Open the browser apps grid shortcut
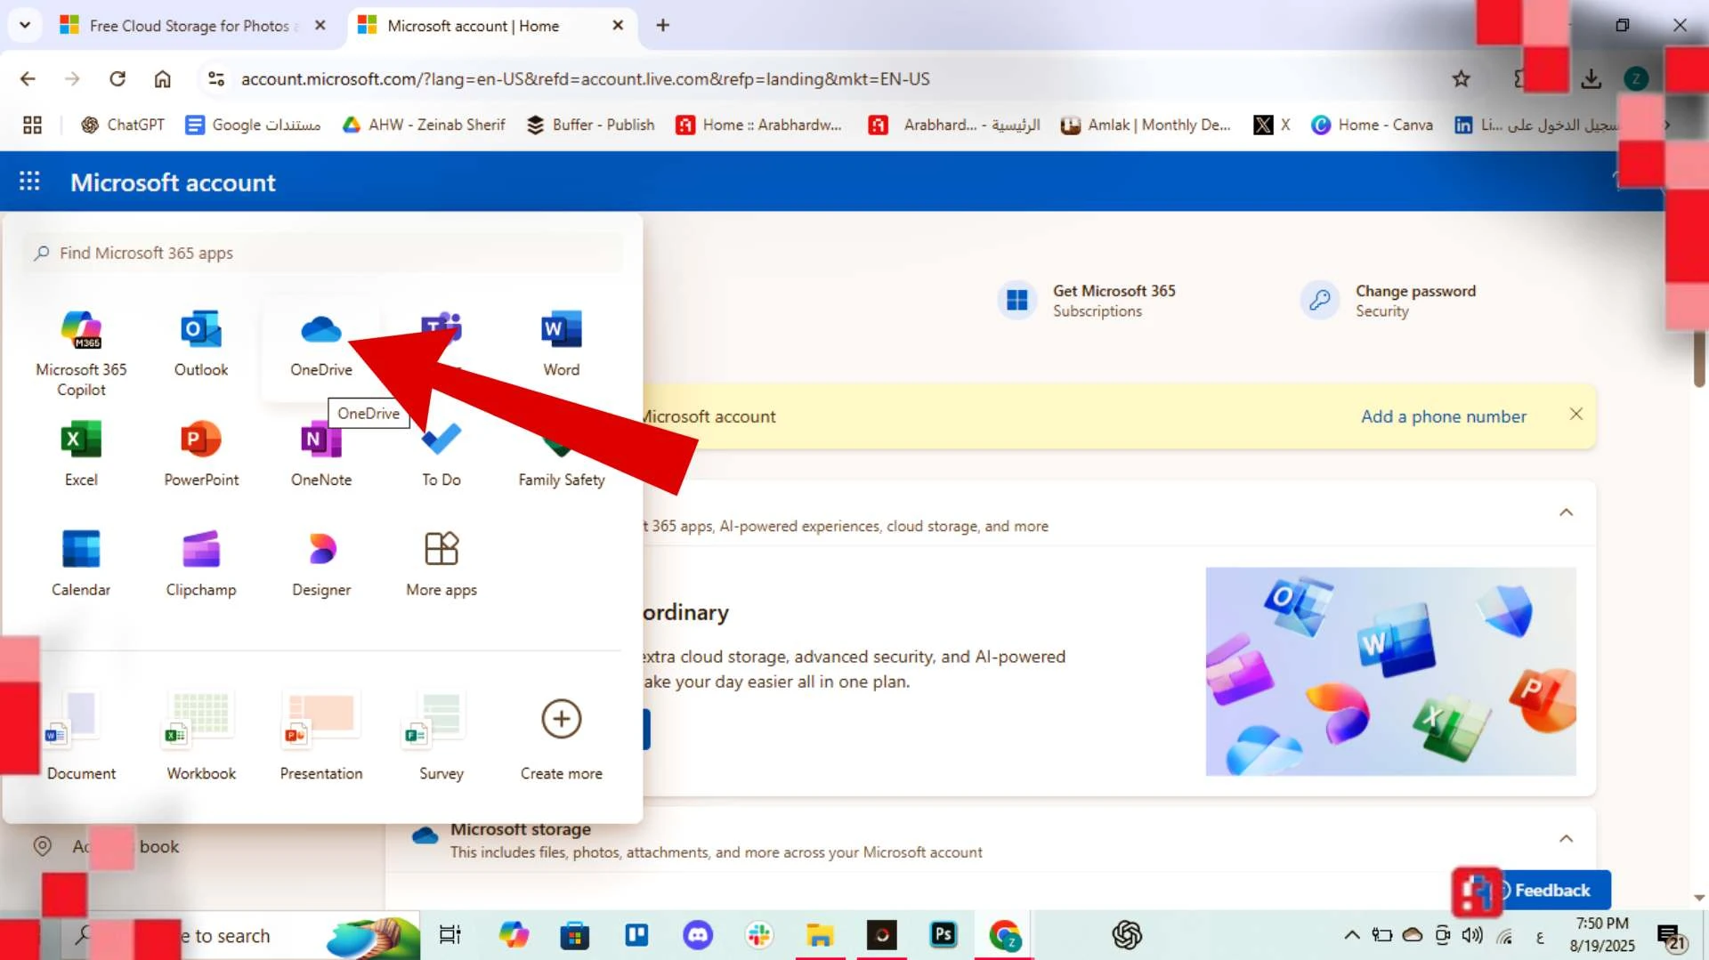1709x960 pixels. pos(32,125)
